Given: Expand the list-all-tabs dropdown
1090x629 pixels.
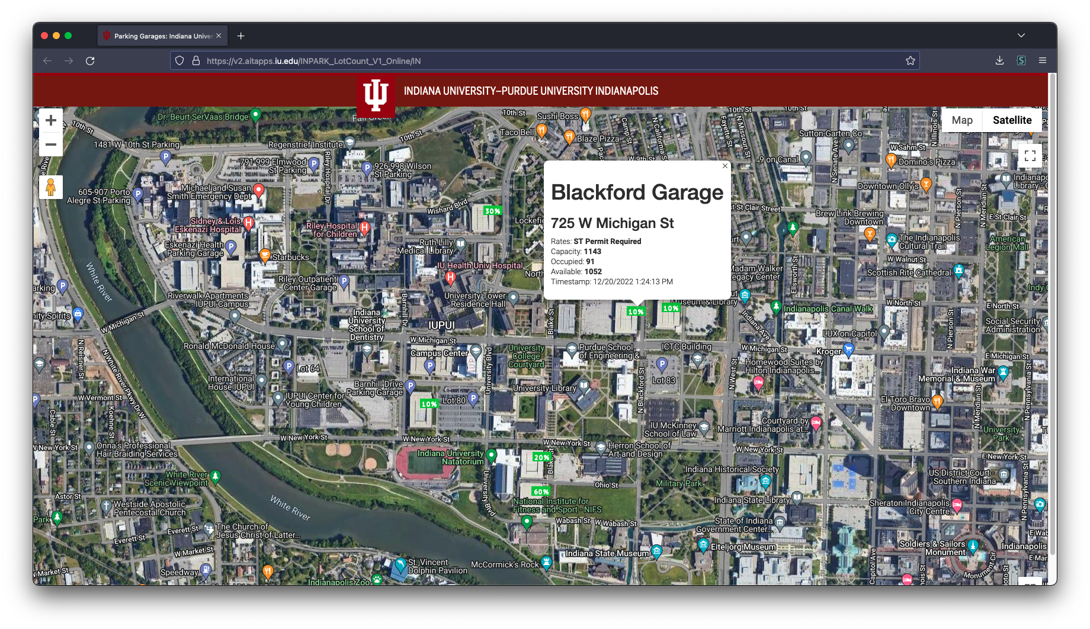Looking at the screenshot, I should pos(1021,36).
